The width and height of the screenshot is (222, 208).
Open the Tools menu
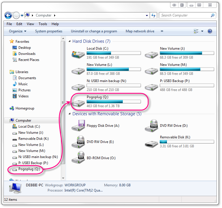43,24
